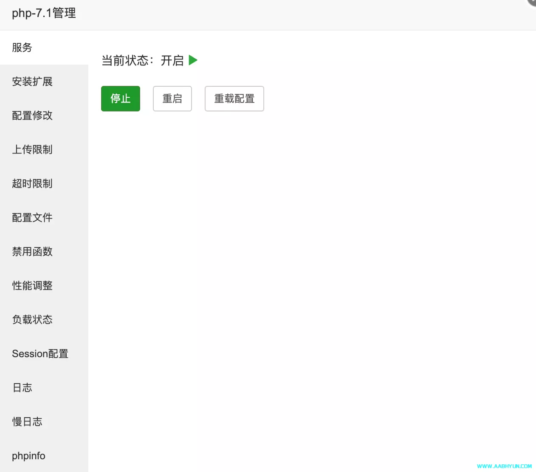Click the www.aabhyun.com watermark link
536x472 pixels.
pos(504,466)
